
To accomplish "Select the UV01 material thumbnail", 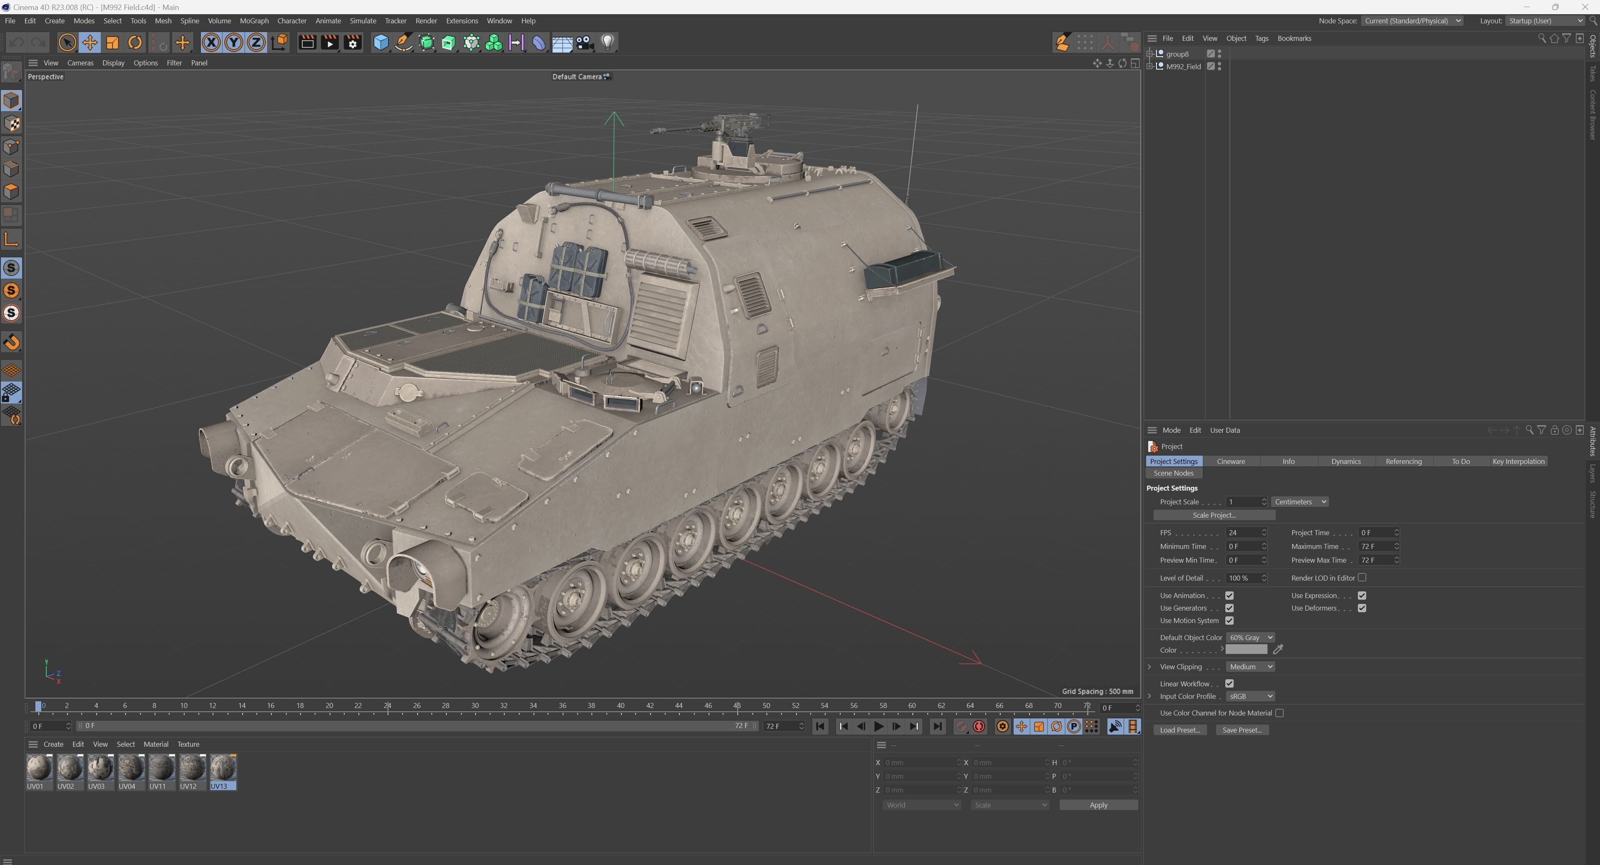I will [x=39, y=772].
